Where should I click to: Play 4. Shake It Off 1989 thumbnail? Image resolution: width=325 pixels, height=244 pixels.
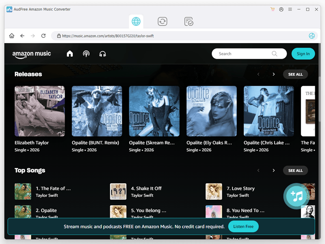coord(118,191)
